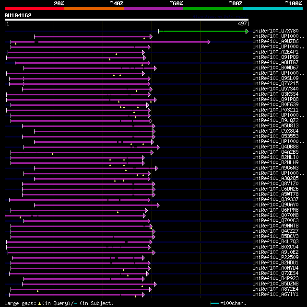This screenshot has width=307, height=307.
Task: Open hit UniRef100_Q39337
Action: [275, 200]
